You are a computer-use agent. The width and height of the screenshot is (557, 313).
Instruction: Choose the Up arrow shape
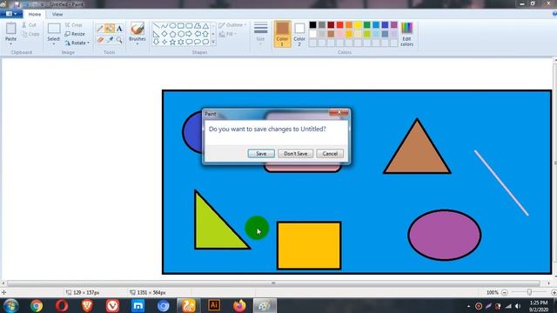pyautogui.click(x=205, y=34)
